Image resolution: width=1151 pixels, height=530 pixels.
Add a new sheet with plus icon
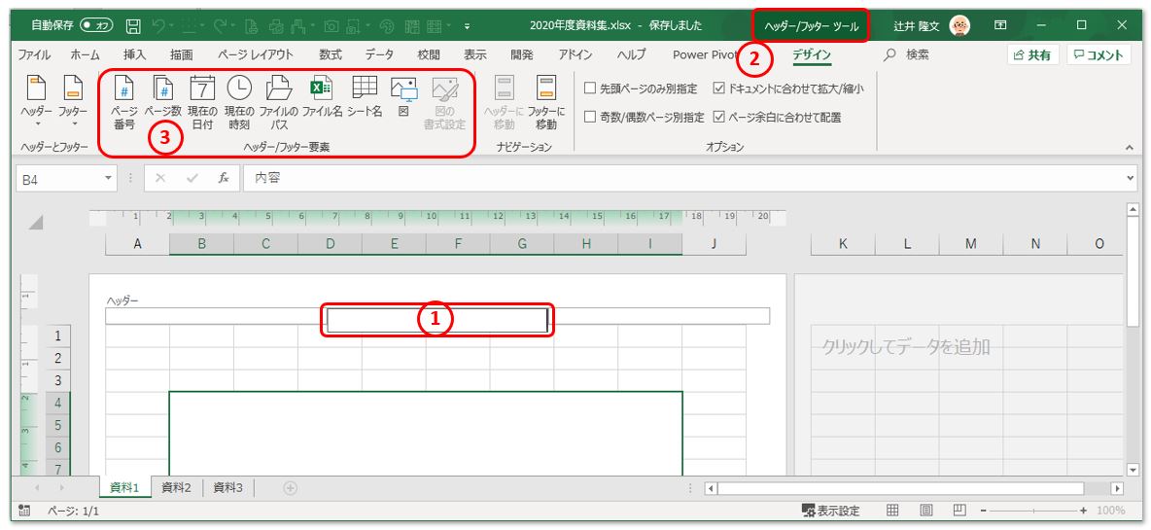click(291, 487)
